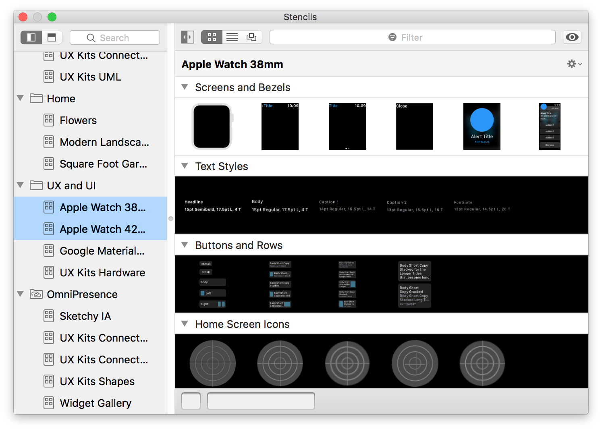The width and height of the screenshot is (602, 431).
Task: Select the Flowers stencil
Action: pos(90,120)
